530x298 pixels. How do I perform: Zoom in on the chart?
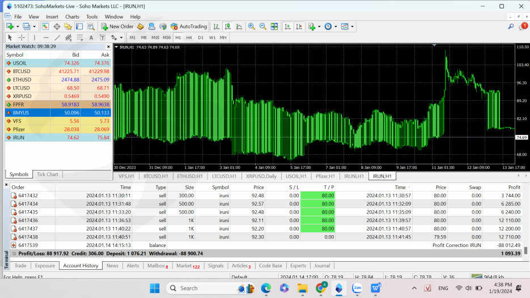(252, 27)
